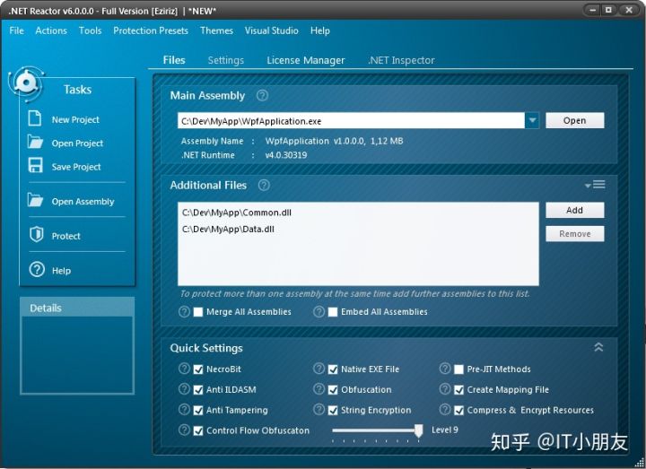Uncheck Control Flow Obfuscation checkbox

pos(198,431)
